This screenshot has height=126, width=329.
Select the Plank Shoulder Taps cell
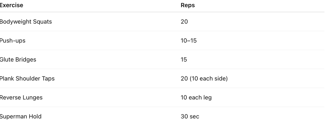[27, 79]
